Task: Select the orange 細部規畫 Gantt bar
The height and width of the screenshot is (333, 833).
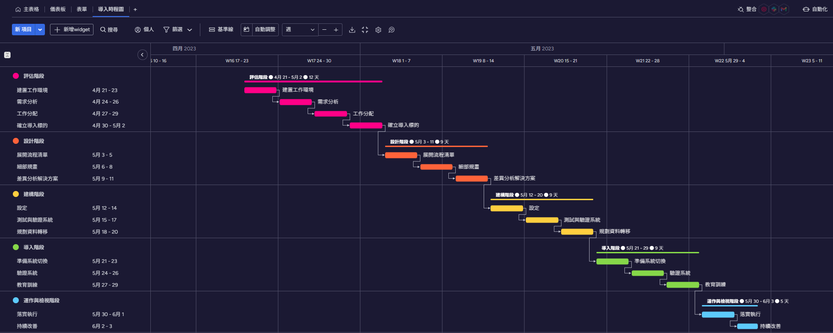Action: click(x=436, y=167)
